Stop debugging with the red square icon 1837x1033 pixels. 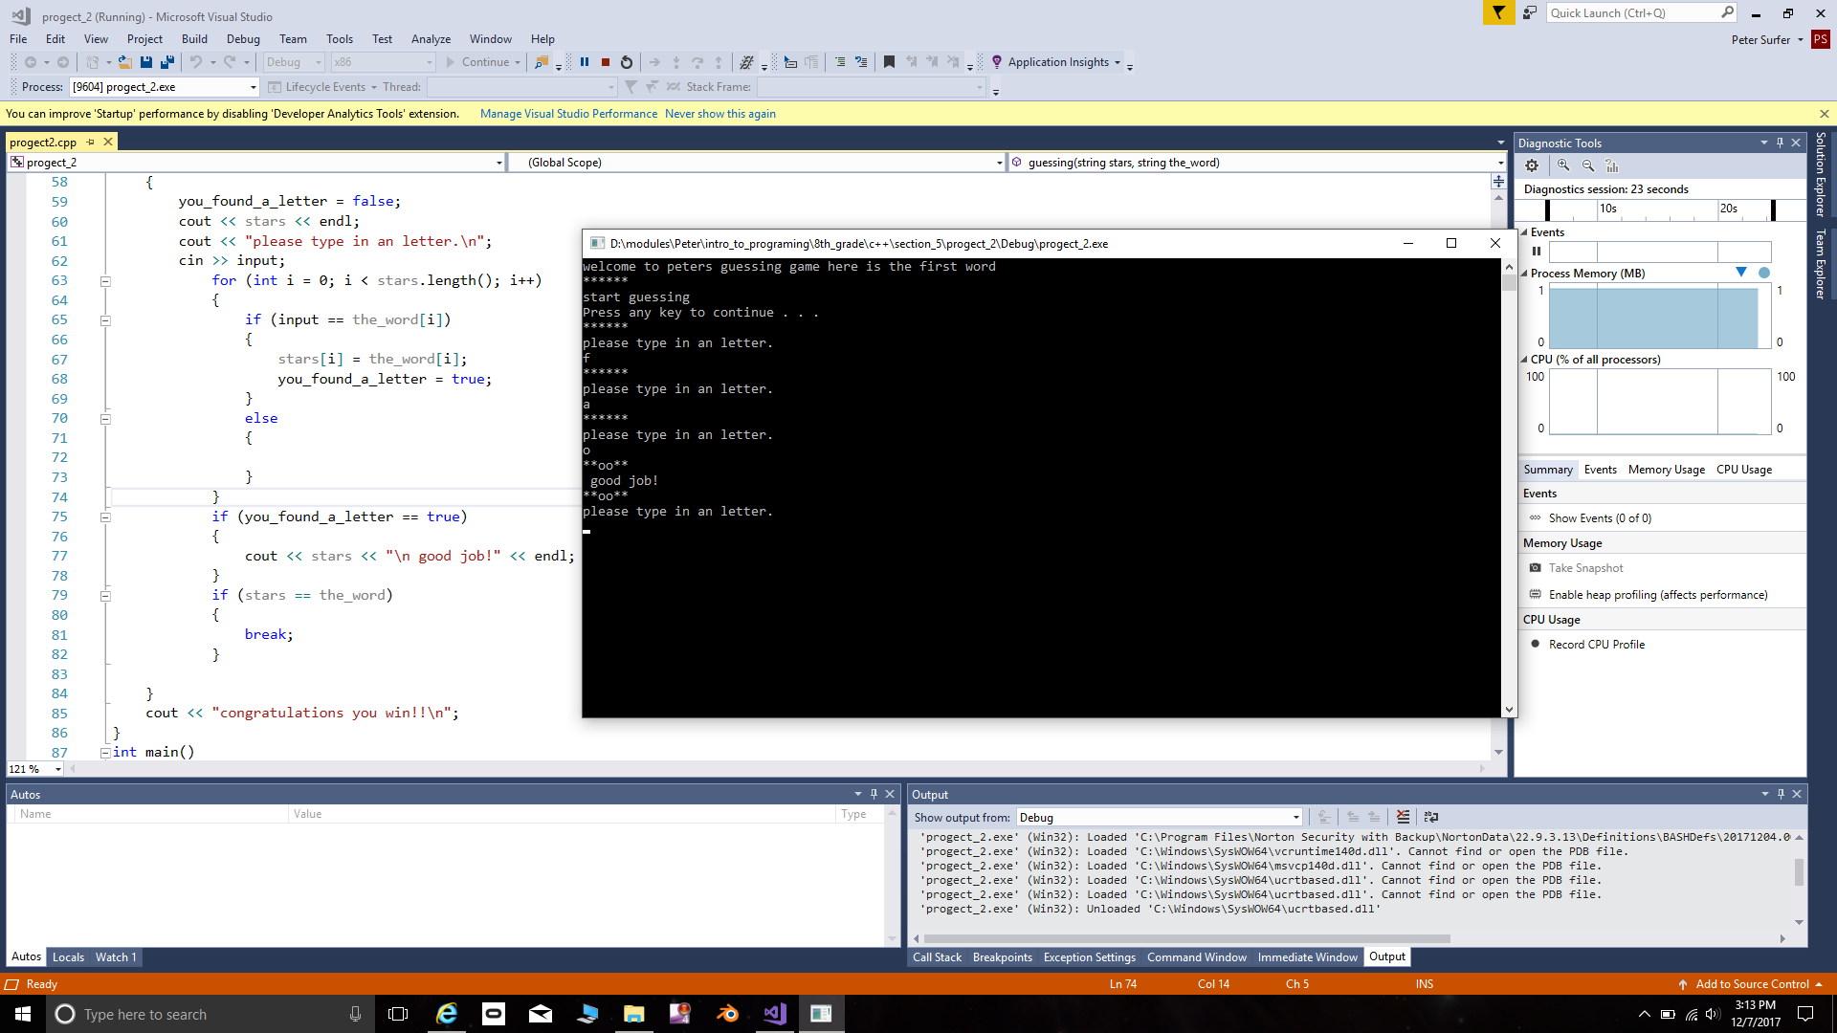(606, 62)
